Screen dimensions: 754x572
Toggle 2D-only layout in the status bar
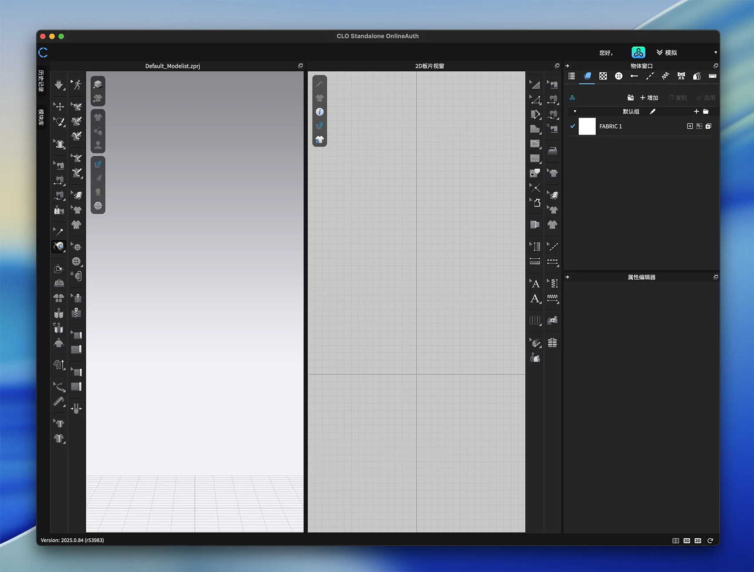698,540
